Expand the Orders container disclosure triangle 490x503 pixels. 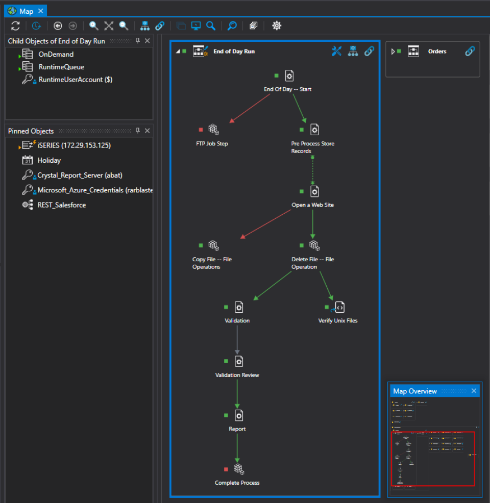[x=392, y=51]
